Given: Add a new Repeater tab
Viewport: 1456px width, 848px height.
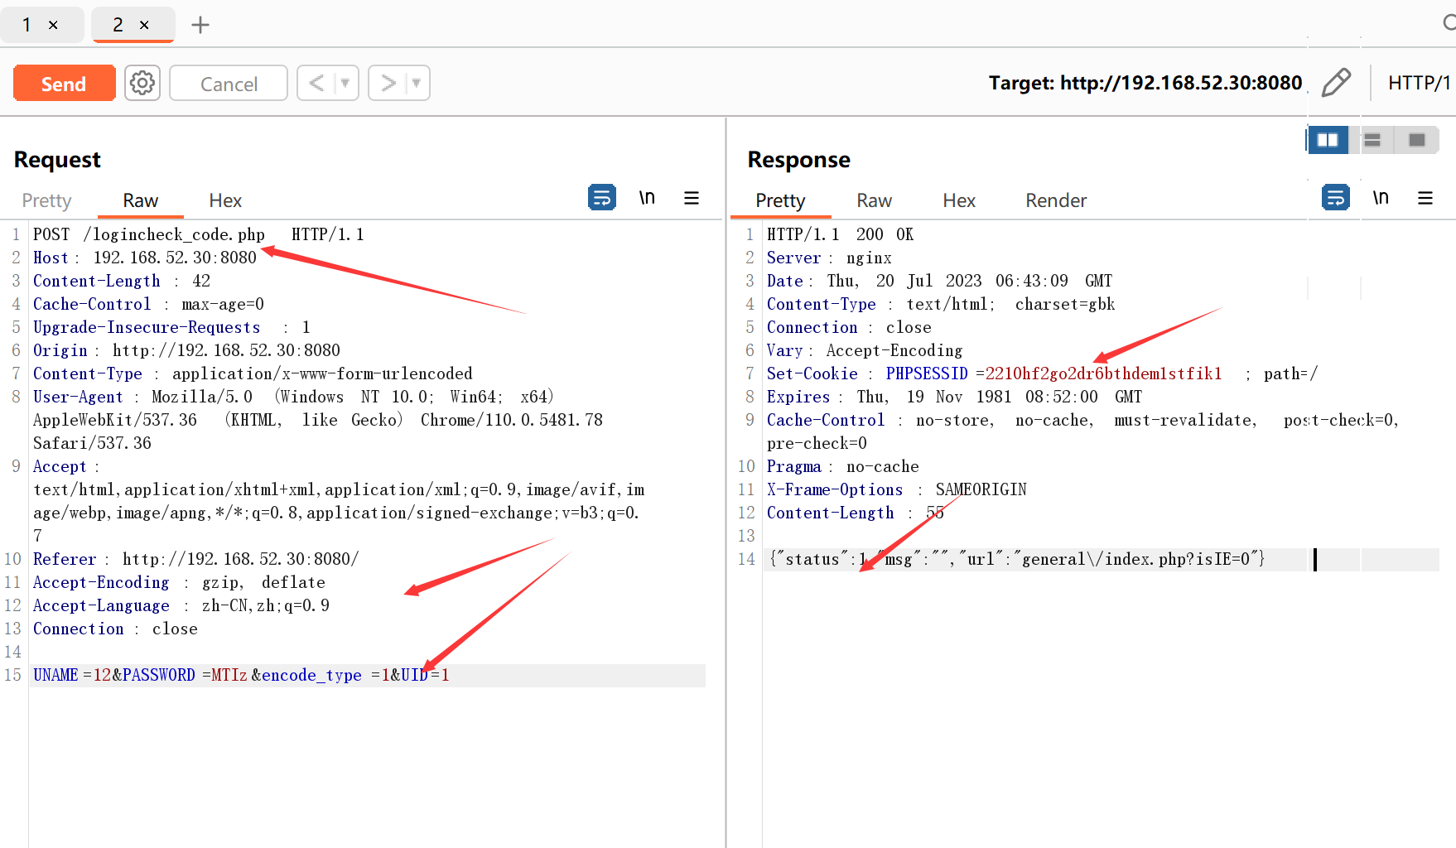Looking at the screenshot, I should [200, 25].
